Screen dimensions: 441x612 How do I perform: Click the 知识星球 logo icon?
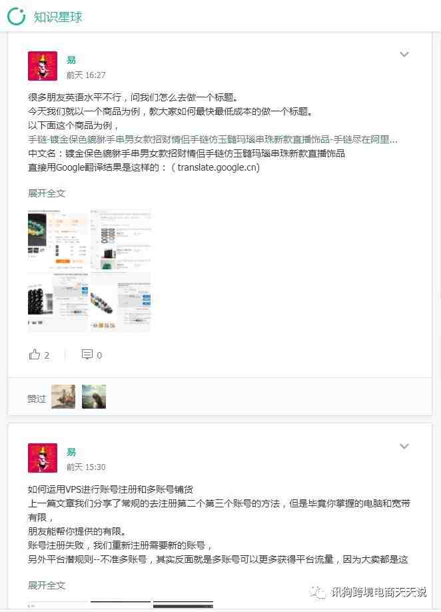pyautogui.click(x=17, y=17)
